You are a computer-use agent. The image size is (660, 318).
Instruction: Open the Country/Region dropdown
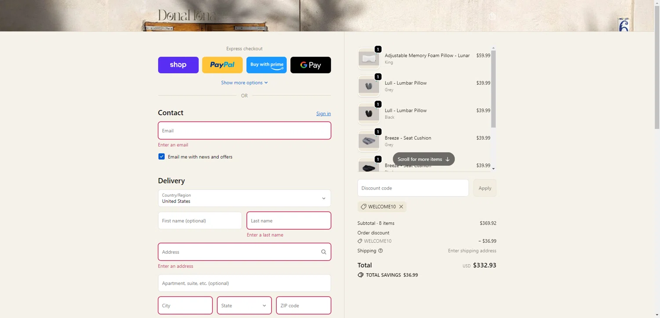tap(244, 198)
